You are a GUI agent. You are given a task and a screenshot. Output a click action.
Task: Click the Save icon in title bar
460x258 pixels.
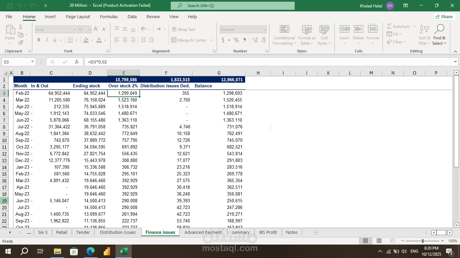coord(10,6)
